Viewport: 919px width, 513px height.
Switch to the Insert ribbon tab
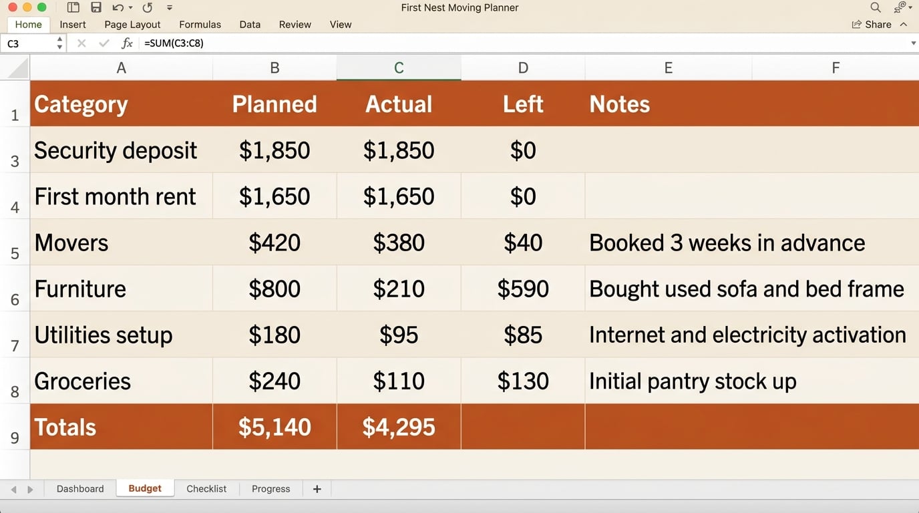73,24
